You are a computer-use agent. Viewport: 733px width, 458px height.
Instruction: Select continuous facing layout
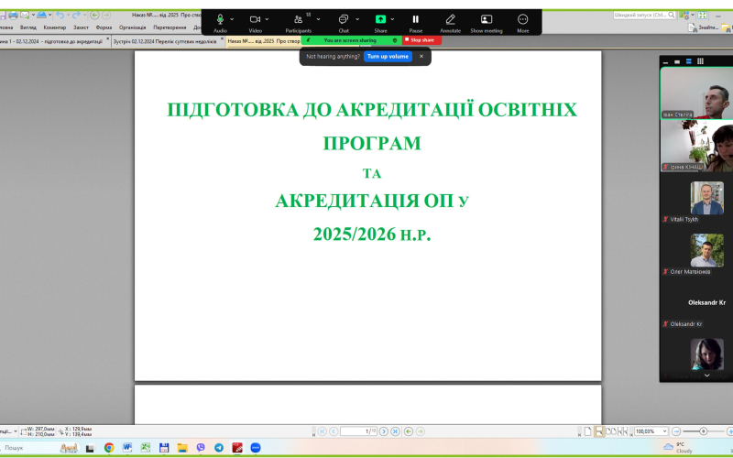(x=623, y=431)
